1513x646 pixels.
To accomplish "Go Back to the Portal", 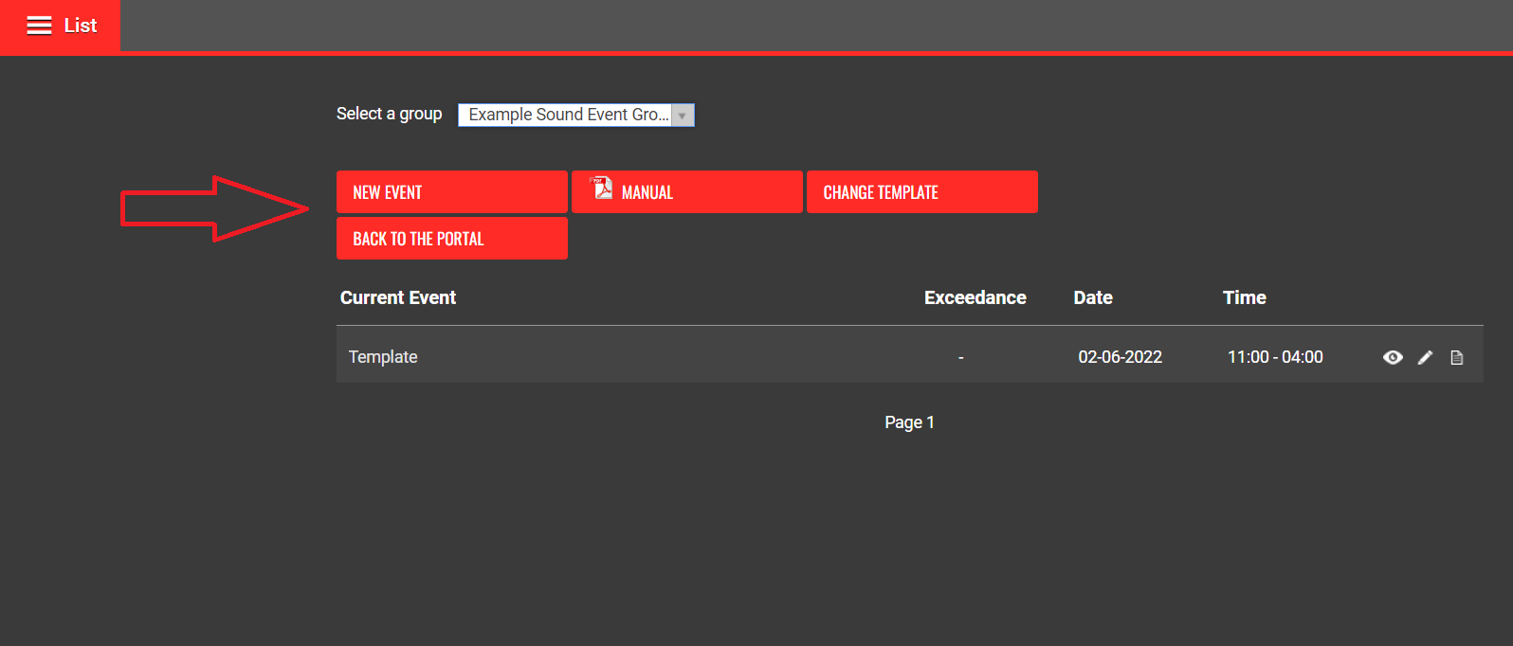I will coord(452,239).
